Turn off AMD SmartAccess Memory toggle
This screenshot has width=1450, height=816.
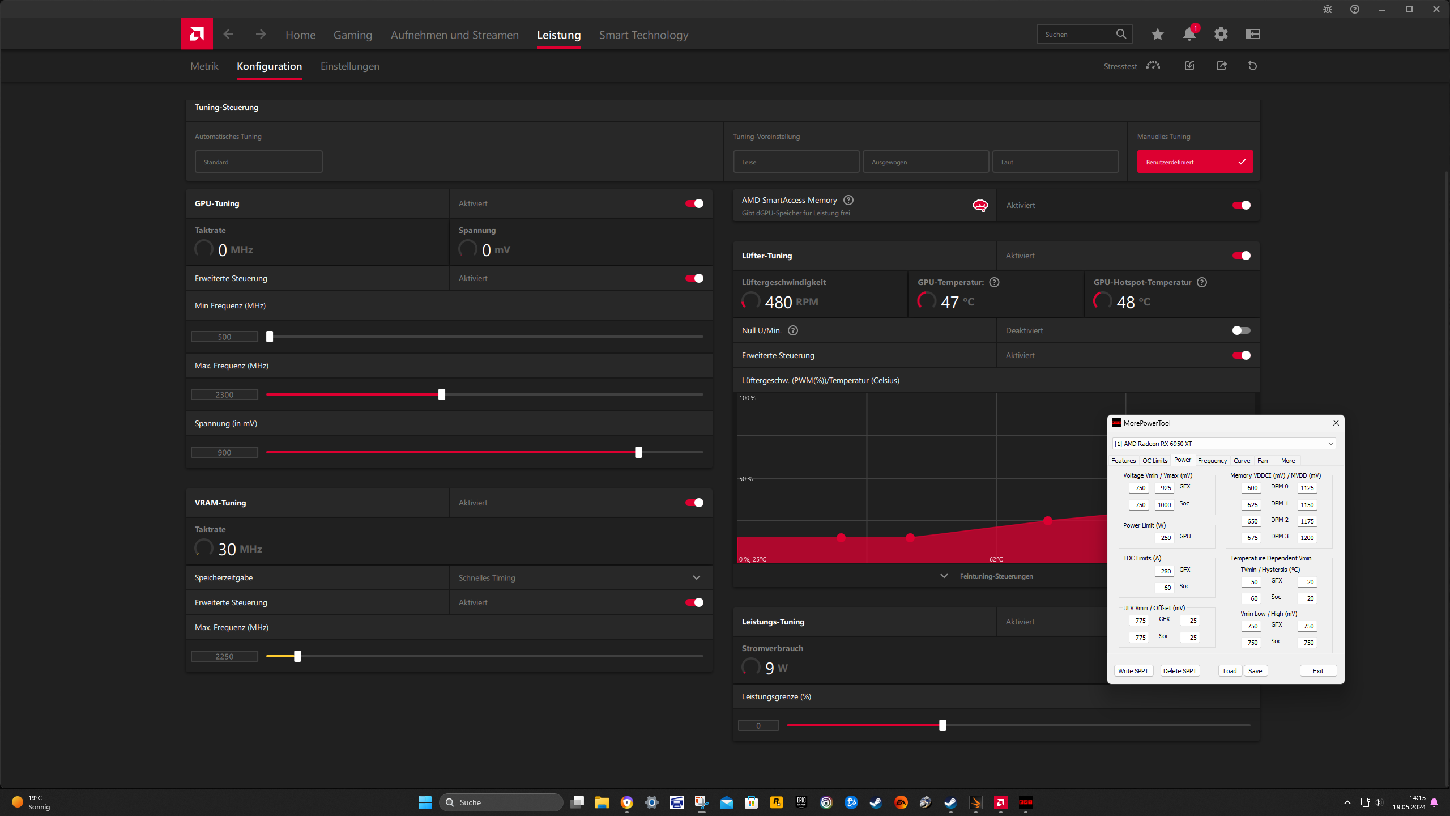click(x=1241, y=205)
